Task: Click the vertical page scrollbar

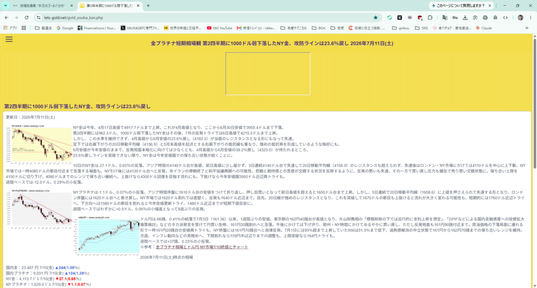Action: [x=534, y=161]
